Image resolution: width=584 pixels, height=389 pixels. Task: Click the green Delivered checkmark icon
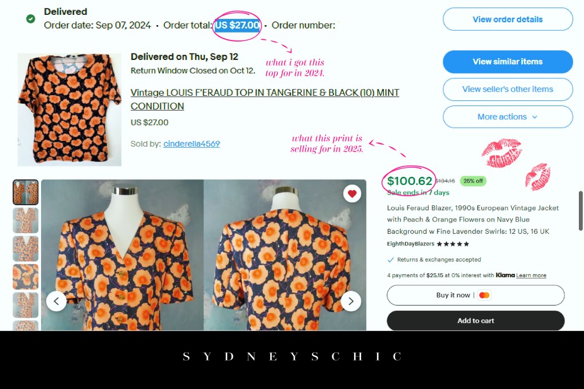[31, 19]
